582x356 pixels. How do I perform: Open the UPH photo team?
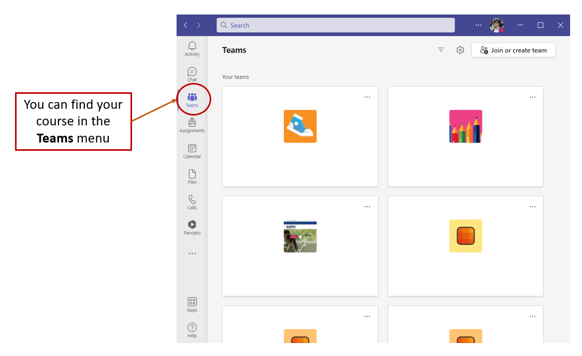300,236
